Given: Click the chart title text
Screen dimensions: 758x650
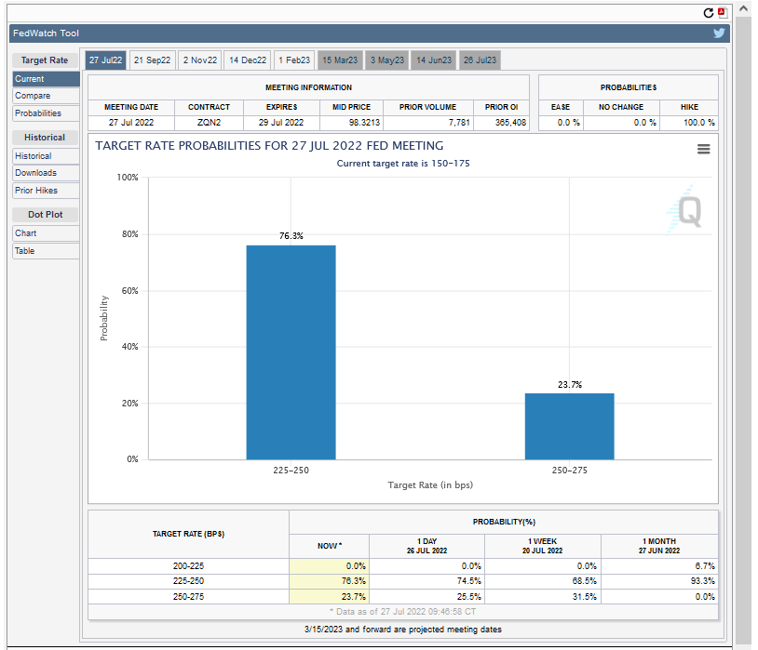Looking at the screenshot, I should tap(269, 146).
